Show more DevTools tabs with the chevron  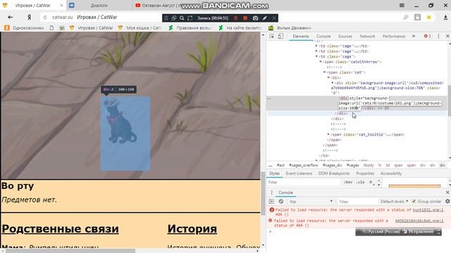(414, 36)
